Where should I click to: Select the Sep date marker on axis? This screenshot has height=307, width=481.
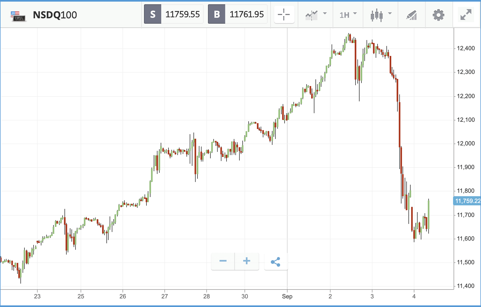287,297
